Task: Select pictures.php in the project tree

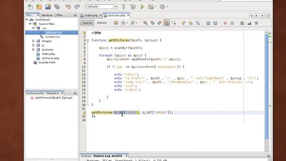Action: 50,58
